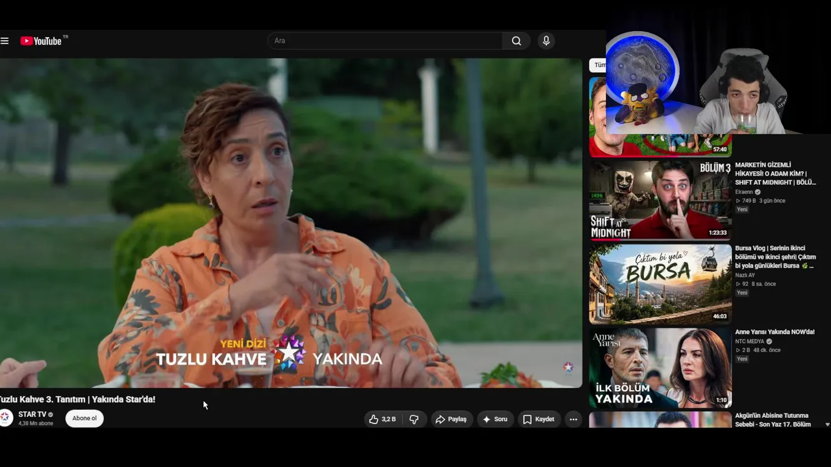Click the 'Yeni' badge under Elraenn
Screen dimensions: 831x467
(x=742, y=210)
